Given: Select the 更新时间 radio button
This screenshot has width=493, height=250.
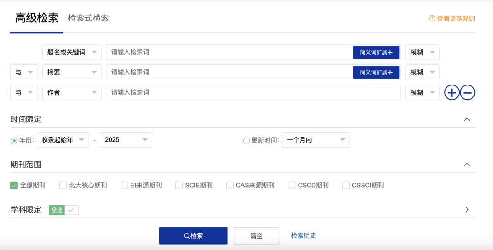Looking at the screenshot, I should [x=246, y=140].
